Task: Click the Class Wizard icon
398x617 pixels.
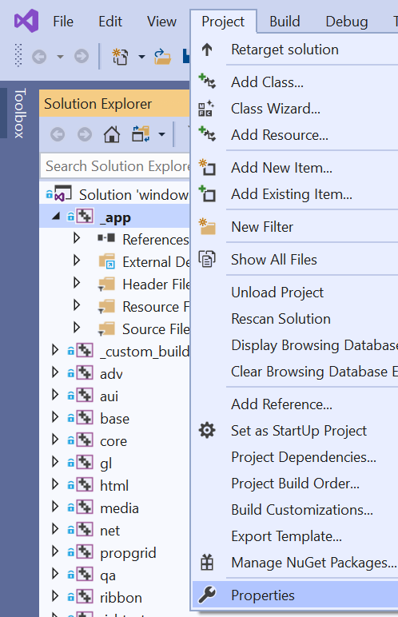Action: [206, 108]
